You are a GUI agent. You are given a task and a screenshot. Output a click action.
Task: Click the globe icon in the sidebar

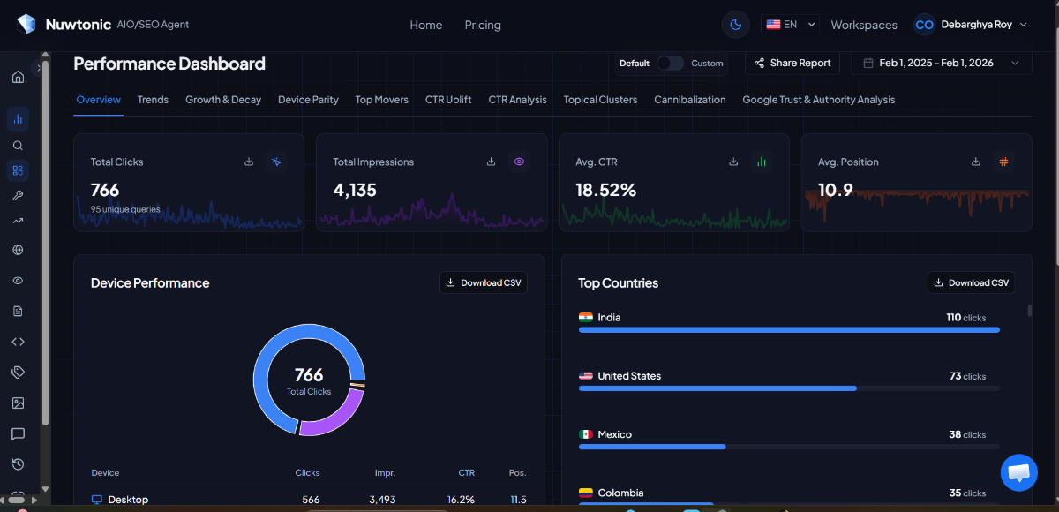(18, 251)
